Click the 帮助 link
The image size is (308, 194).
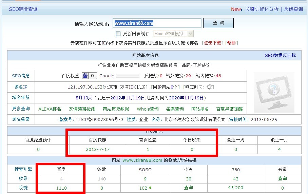click(x=232, y=43)
